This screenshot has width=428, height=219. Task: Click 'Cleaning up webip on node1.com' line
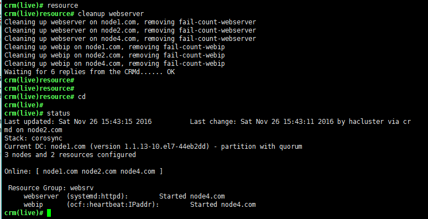114,47
